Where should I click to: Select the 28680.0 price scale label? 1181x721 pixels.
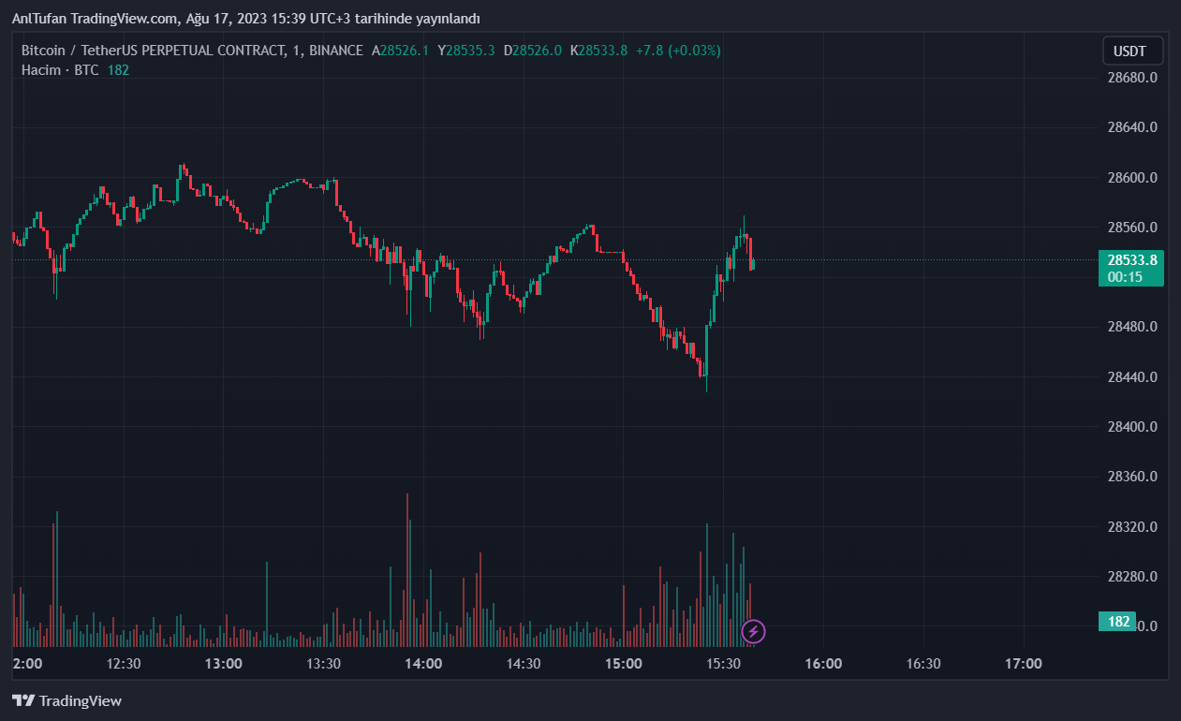1131,78
